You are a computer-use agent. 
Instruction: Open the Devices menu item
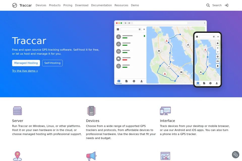(41, 5)
